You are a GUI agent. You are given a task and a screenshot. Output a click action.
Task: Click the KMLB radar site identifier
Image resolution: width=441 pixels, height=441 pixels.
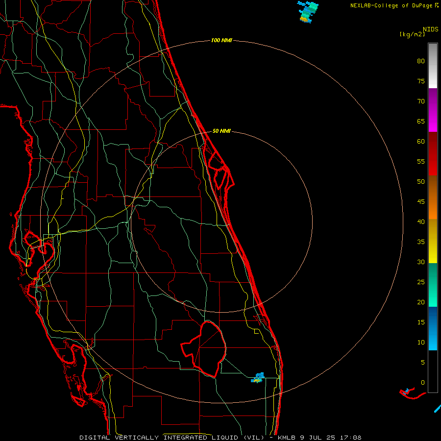(x=287, y=438)
